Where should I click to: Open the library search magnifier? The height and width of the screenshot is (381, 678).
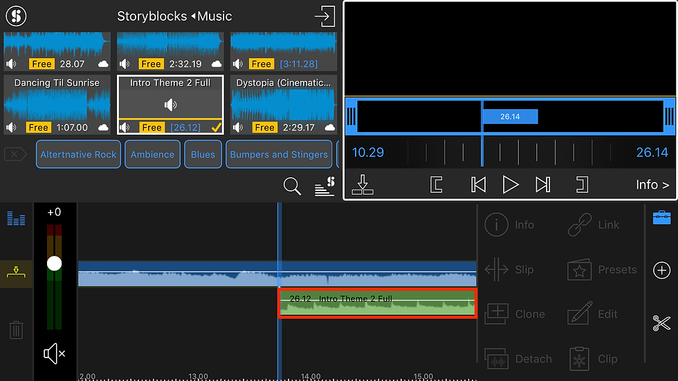[292, 186]
